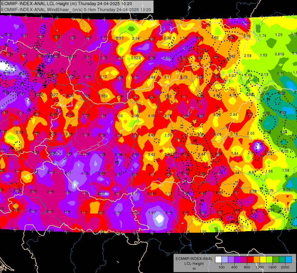The width and height of the screenshot is (297, 273).
Task: Click the wind shear value 2.00
Action: click(251, 133)
